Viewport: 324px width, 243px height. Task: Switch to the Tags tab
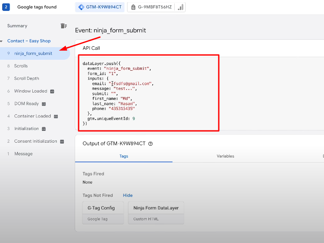pyautogui.click(x=124, y=156)
